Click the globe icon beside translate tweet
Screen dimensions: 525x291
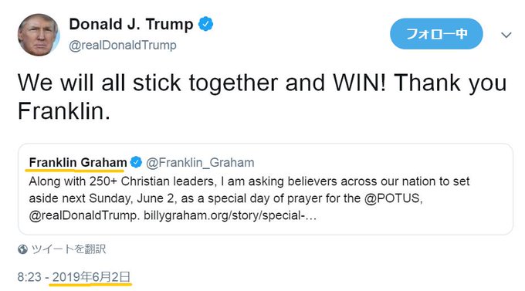22,249
